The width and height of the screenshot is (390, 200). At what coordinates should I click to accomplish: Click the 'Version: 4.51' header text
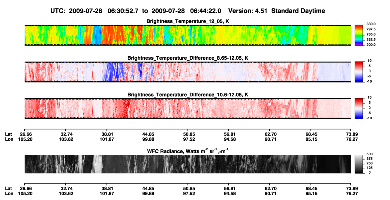248,11
